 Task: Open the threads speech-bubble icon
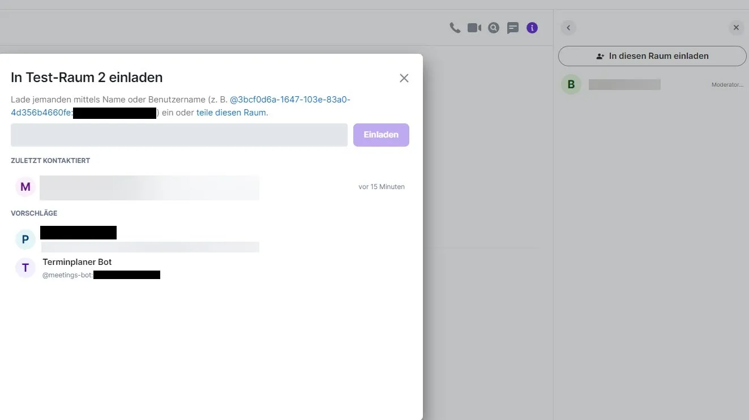coord(513,28)
